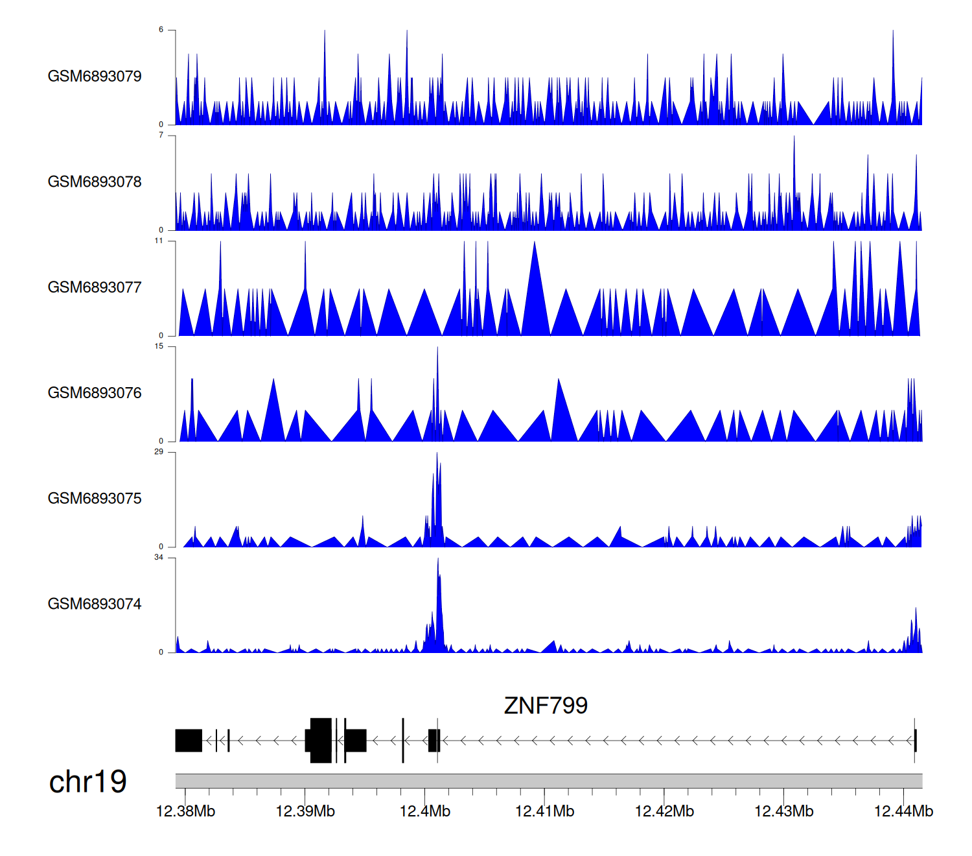Select the GSM6893076 track name
972x856 pixels.
pyautogui.click(x=95, y=393)
